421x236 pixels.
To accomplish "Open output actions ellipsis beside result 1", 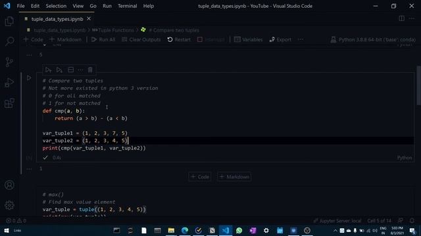I will pos(29,169).
